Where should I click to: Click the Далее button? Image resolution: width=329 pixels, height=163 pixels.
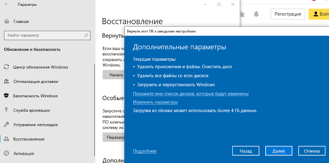279,151
